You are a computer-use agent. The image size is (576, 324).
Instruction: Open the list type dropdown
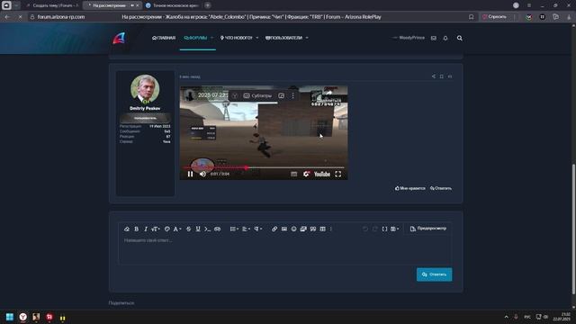click(234, 229)
